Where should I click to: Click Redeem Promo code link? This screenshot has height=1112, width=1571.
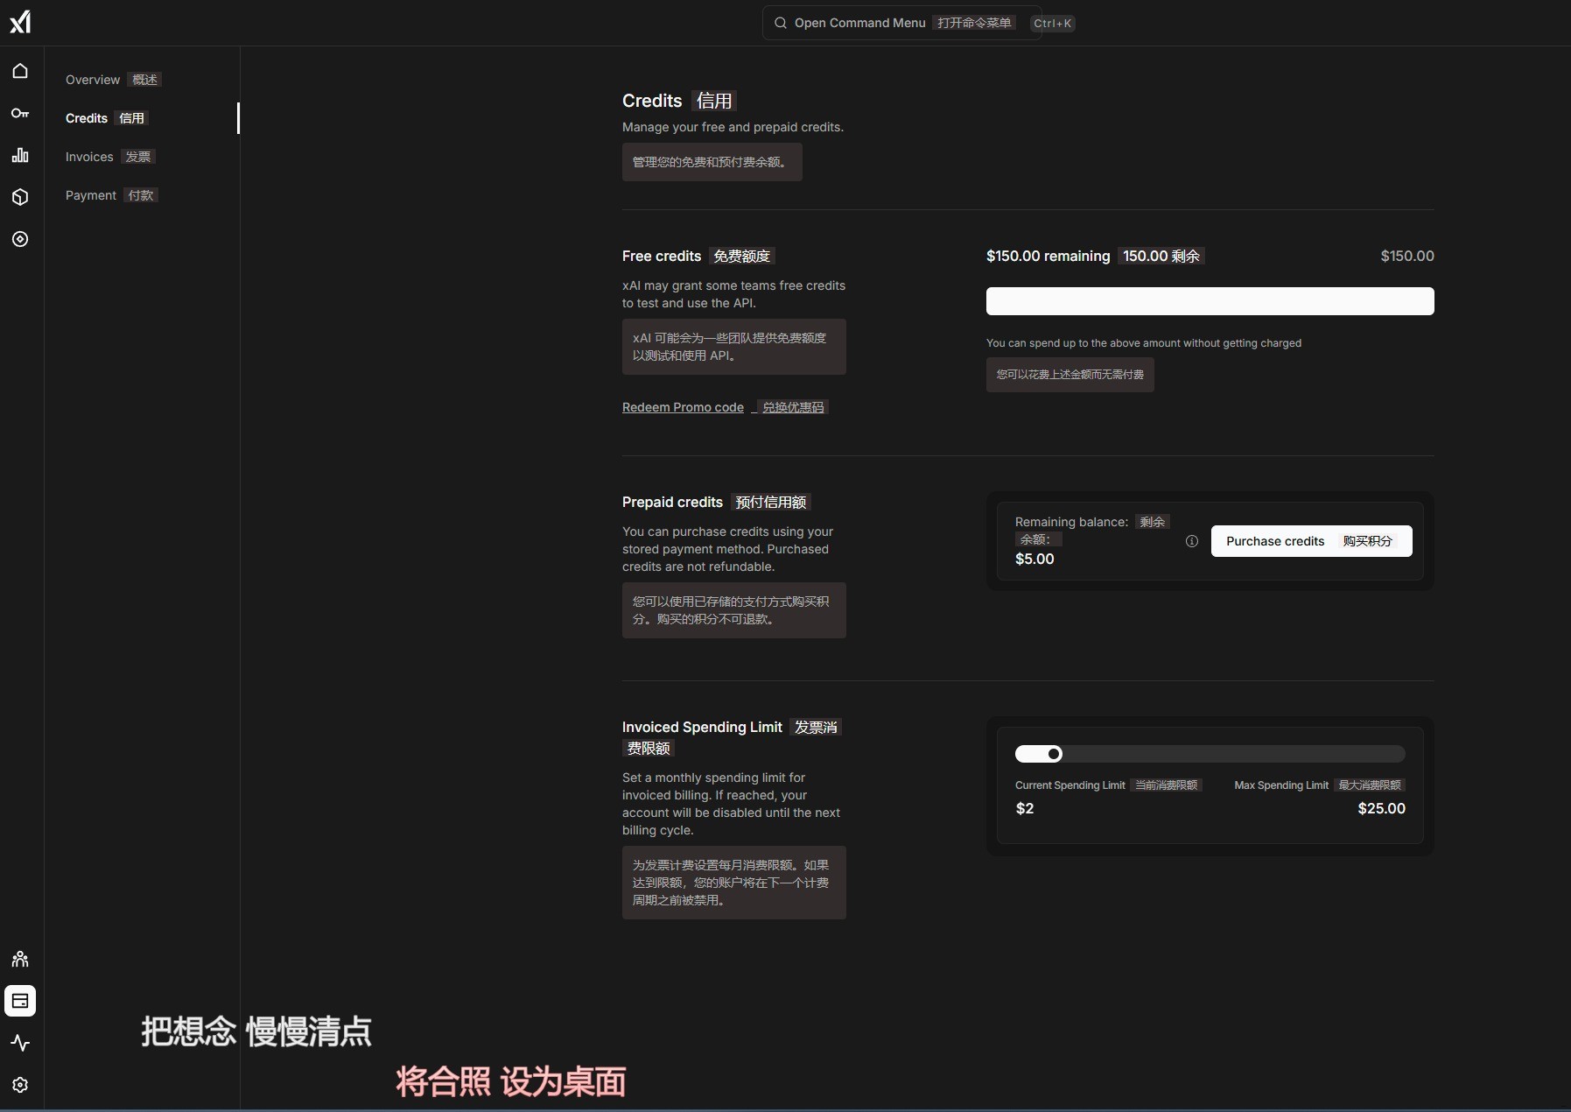click(x=683, y=407)
